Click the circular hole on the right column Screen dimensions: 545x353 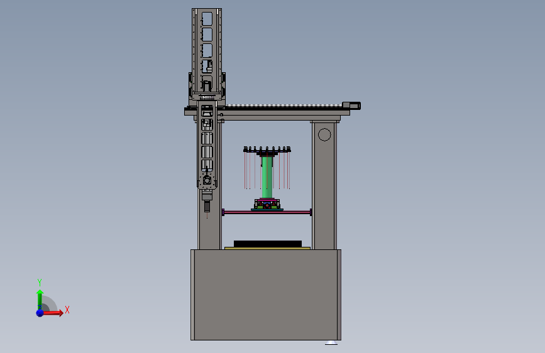coord(324,134)
